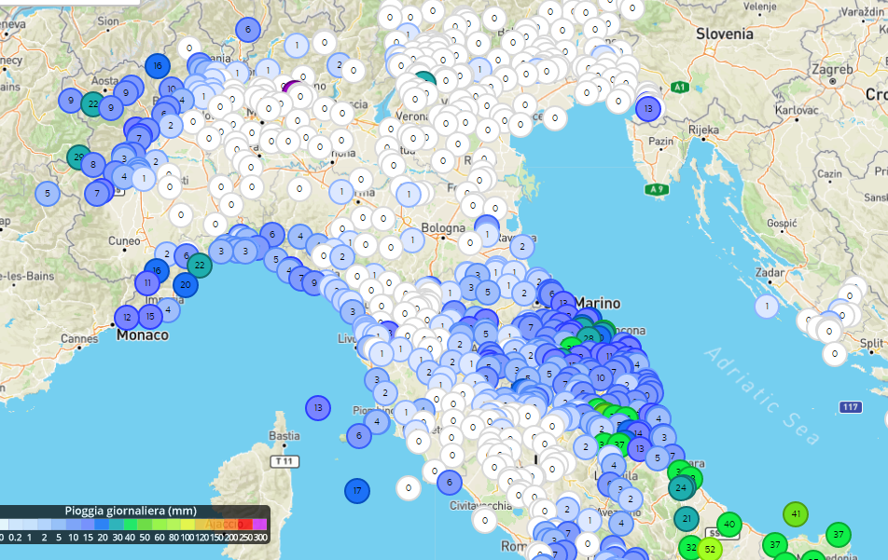
Task: Click the Slovenia country label
Action: [x=724, y=34]
